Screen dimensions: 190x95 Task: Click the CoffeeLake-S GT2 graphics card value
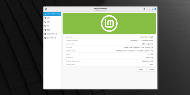click(x=134, y=51)
